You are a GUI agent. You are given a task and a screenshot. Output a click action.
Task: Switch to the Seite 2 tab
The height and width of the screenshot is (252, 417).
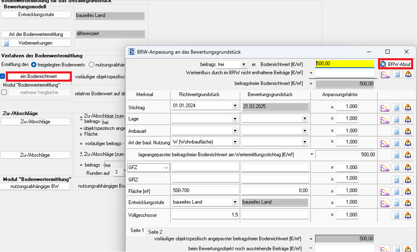[155, 232]
